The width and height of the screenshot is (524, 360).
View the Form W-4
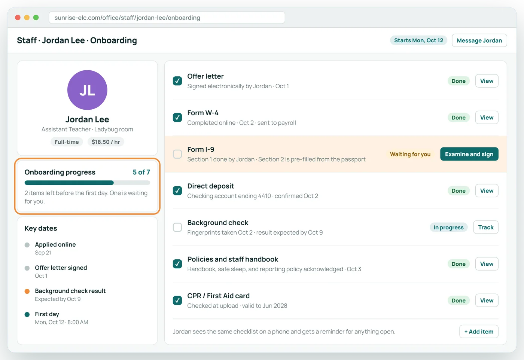coord(487,118)
